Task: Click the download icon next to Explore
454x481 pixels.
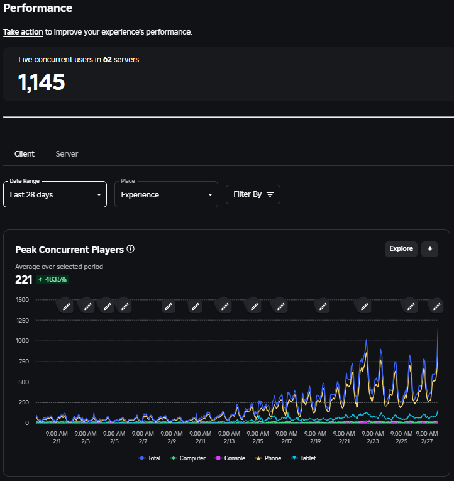Action: (429, 250)
